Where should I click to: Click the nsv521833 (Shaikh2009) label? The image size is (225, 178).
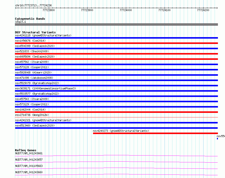point(32,51)
